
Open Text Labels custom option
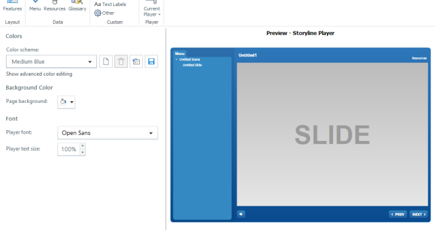tap(110, 4)
